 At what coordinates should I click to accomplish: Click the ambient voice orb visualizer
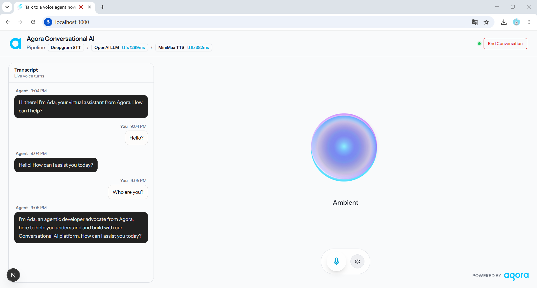[x=344, y=147]
